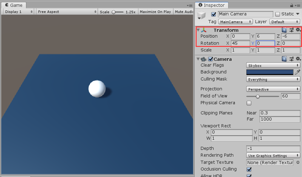Click the Scale X field
This screenshot has width=302, height=177.
coord(241,50)
